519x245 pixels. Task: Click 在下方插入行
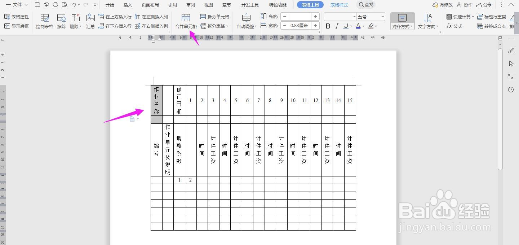[115, 26]
